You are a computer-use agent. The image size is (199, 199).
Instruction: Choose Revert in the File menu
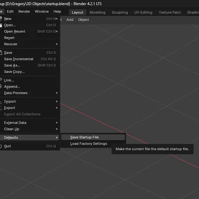29,38
